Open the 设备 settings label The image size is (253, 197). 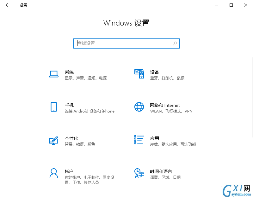pos(155,72)
